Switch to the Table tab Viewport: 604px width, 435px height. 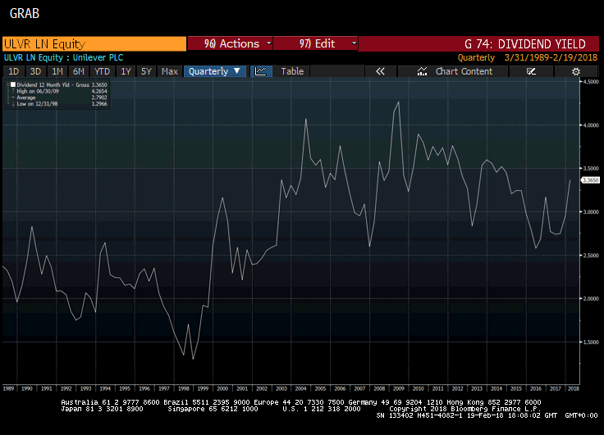point(292,71)
